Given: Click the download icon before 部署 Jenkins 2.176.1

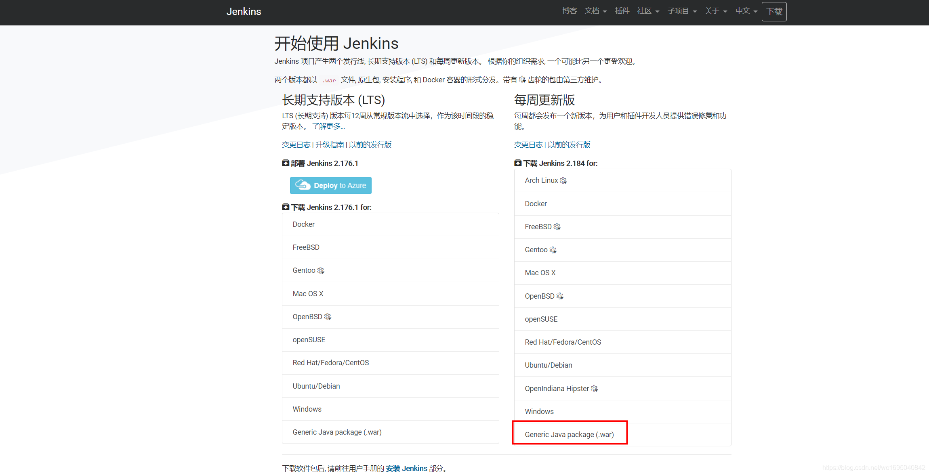Looking at the screenshot, I should 286,163.
